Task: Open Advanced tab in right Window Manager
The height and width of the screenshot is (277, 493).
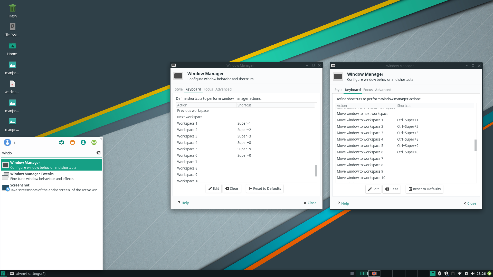Action: pos(383,90)
